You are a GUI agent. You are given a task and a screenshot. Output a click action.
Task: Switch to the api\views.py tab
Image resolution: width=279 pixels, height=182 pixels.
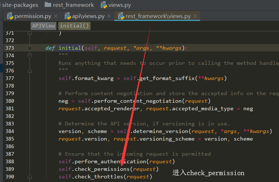88,16
